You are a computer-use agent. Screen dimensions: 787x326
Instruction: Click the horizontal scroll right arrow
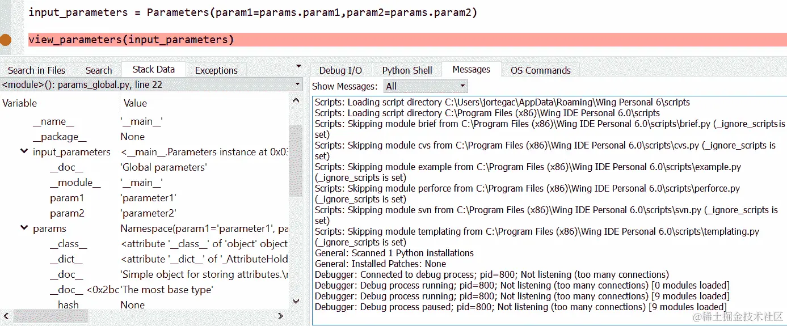(280, 316)
